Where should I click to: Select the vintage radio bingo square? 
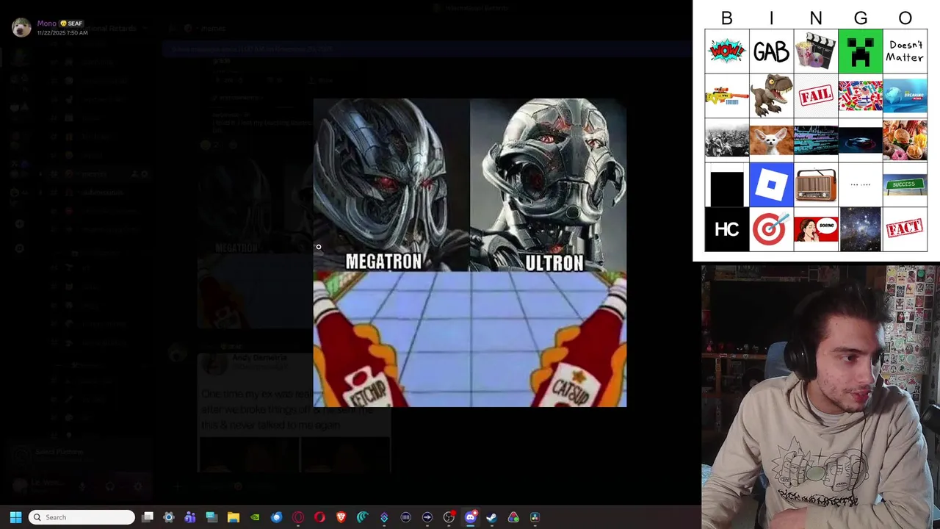(x=816, y=184)
